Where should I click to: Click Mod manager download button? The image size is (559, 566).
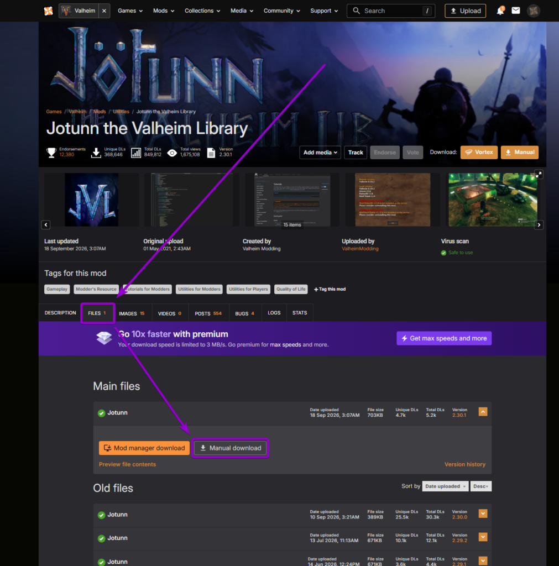144,448
